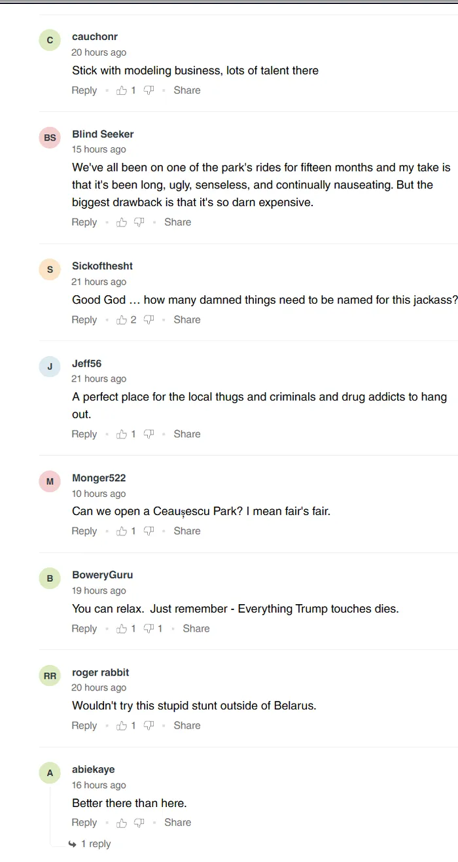The height and width of the screenshot is (862, 458).
Task: Thumbs up Blind Seeker's comment
Action: click(122, 223)
